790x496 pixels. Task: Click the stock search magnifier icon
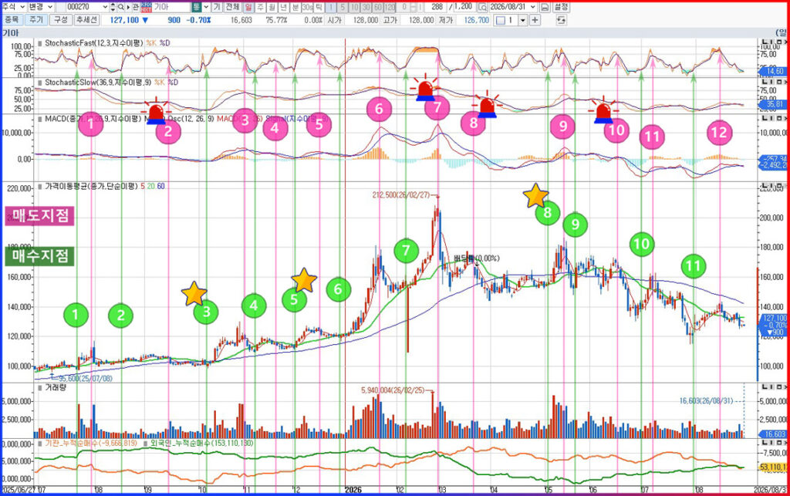point(121,7)
